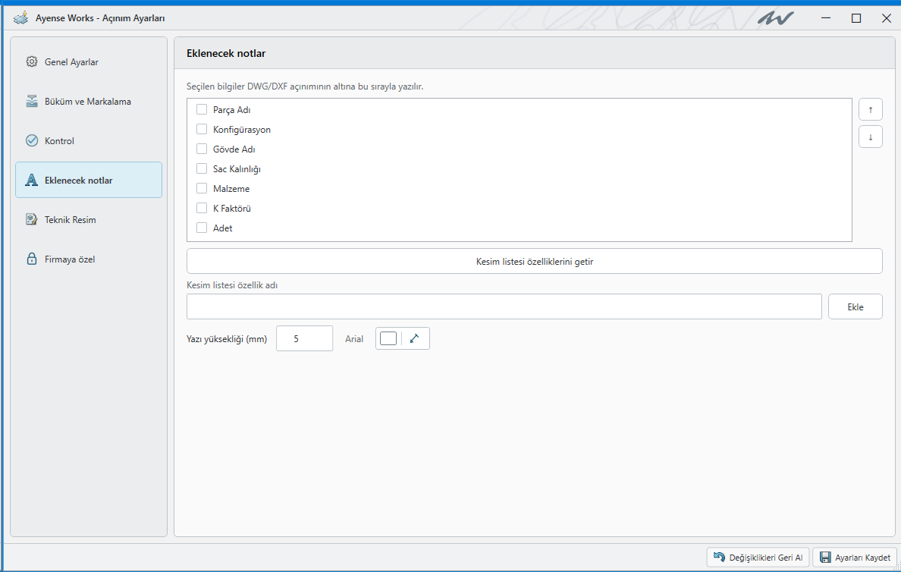Screen dimensions: 901x572
Task: Click the Kontrol checkmark icon
Action: coord(32,140)
